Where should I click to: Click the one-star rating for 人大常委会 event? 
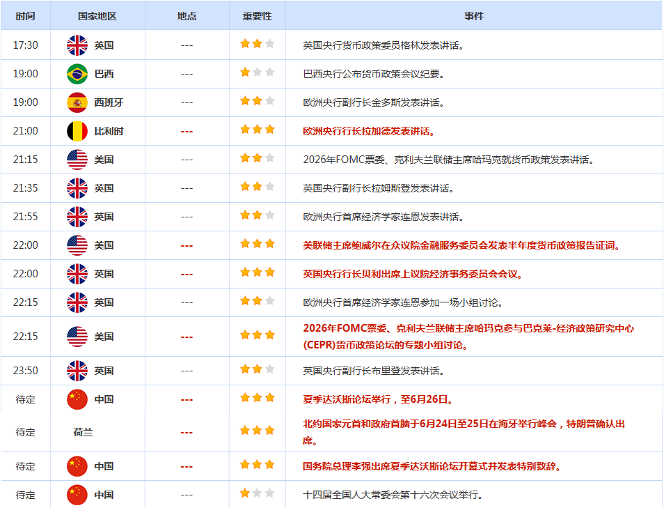(x=257, y=493)
